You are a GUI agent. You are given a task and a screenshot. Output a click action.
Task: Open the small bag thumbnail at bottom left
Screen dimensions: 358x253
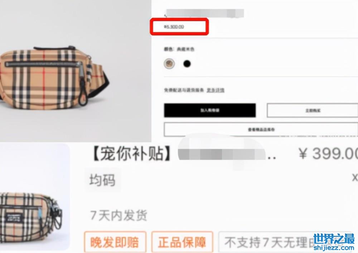(34, 197)
